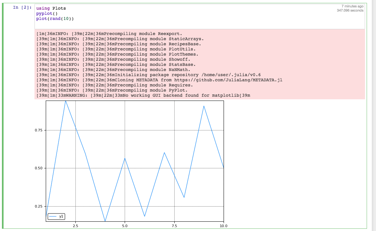The width and height of the screenshot is (376, 231).
Task: Click the 347.096 seconds execution time
Action: tap(351, 10)
